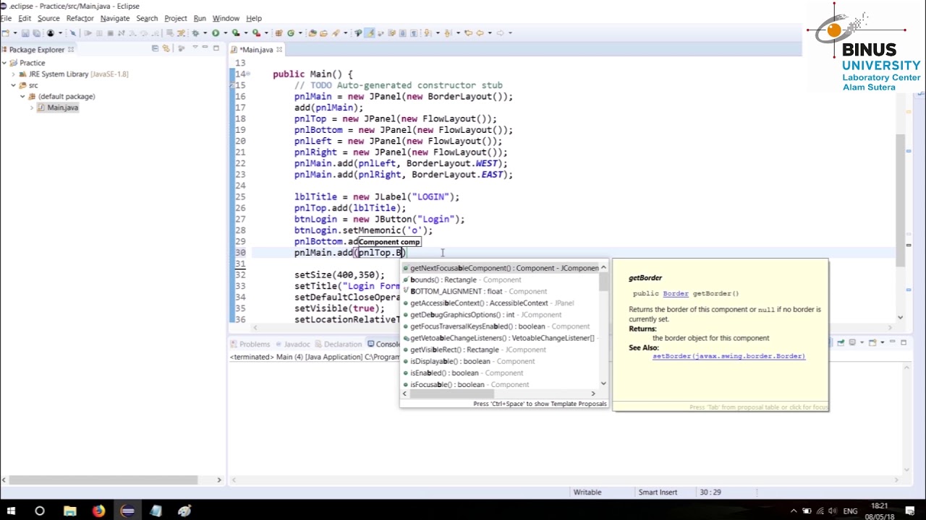Expand the Main.java tree node
The width and height of the screenshot is (926, 520).
[x=32, y=108]
